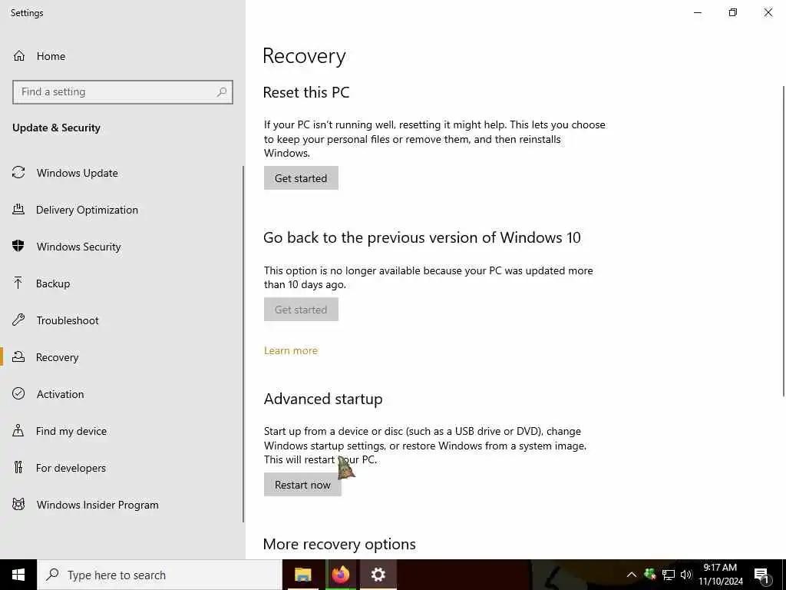The height and width of the screenshot is (590, 786).
Task: Click the Settings gear taskbar icon
Action: (x=378, y=575)
